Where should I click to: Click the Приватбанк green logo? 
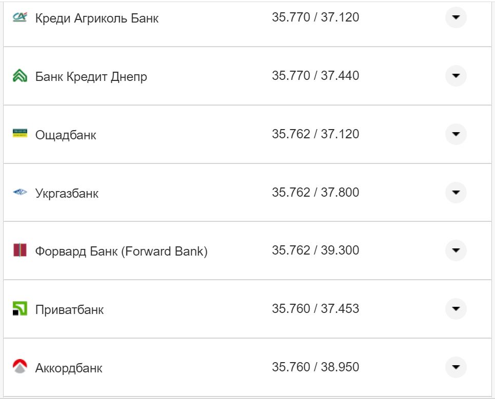pos(18,308)
